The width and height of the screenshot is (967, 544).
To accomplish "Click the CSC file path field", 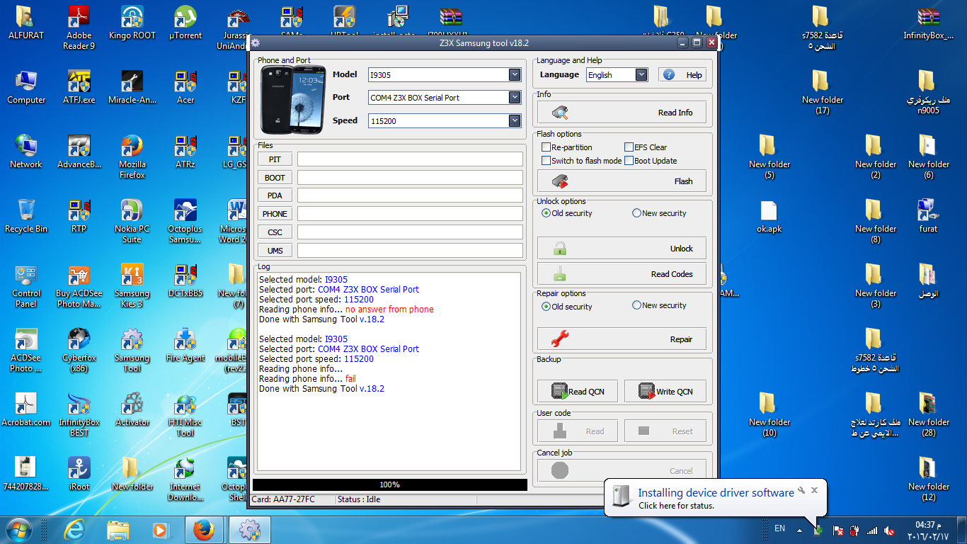I will [410, 232].
